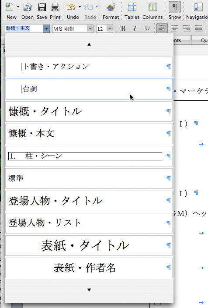Select align right
The image size is (208, 308).
coord(186,28)
